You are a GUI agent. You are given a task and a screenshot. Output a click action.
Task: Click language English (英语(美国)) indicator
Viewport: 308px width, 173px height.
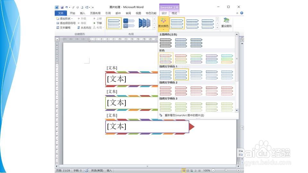pyautogui.click(x=97, y=170)
